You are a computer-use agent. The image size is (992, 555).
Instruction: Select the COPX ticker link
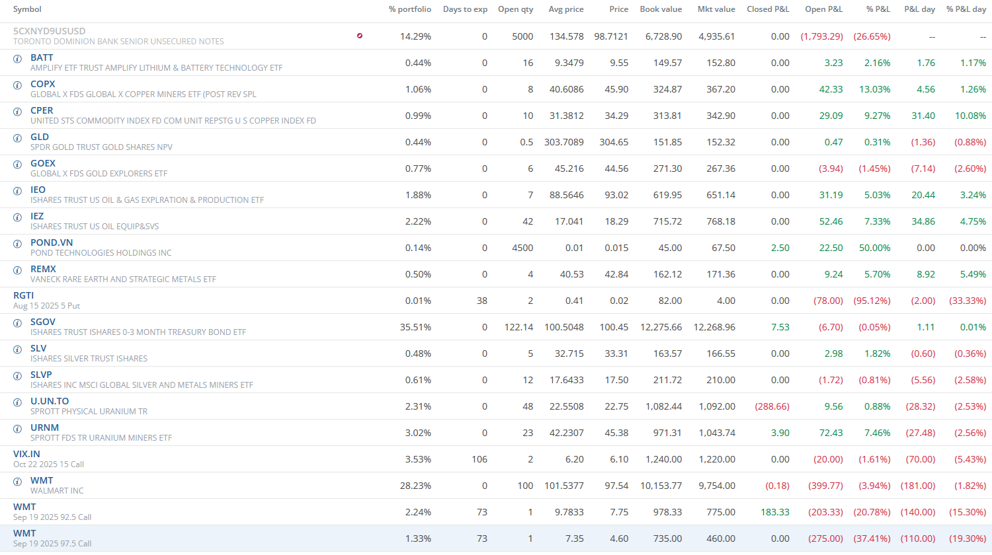tap(43, 84)
